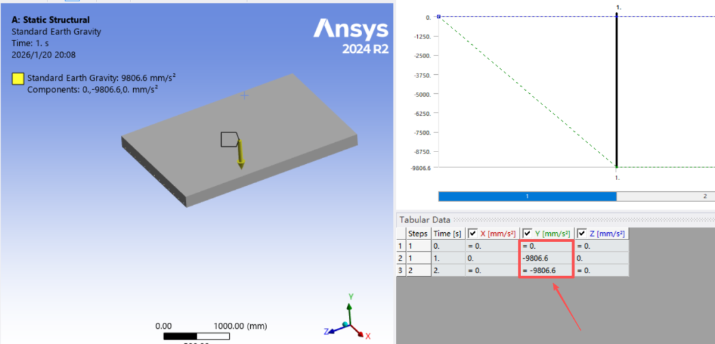Click the -5000. label on graph axis

click(x=422, y=94)
